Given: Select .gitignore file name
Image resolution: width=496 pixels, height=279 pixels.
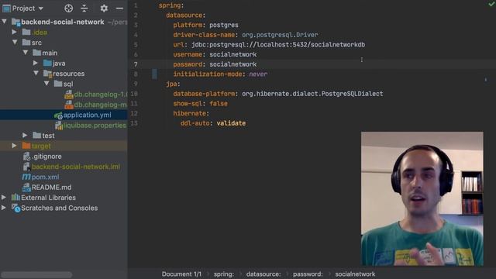Looking at the screenshot, I should click(x=46, y=157).
